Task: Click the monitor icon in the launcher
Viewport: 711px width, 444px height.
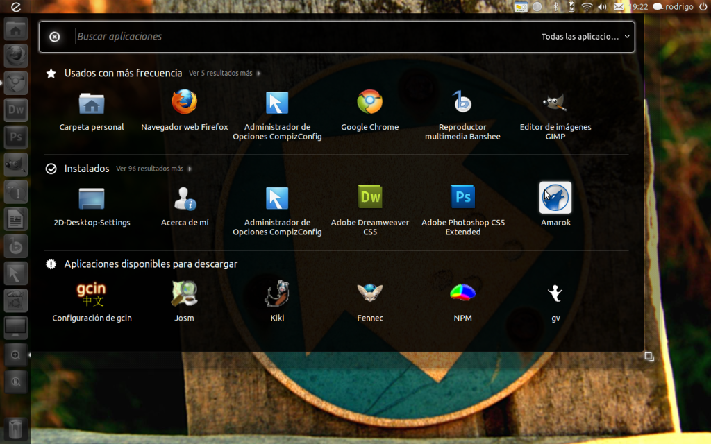Action: pyautogui.click(x=16, y=327)
